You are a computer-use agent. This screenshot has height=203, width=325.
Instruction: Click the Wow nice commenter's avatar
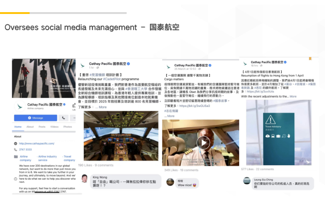pos(170,182)
